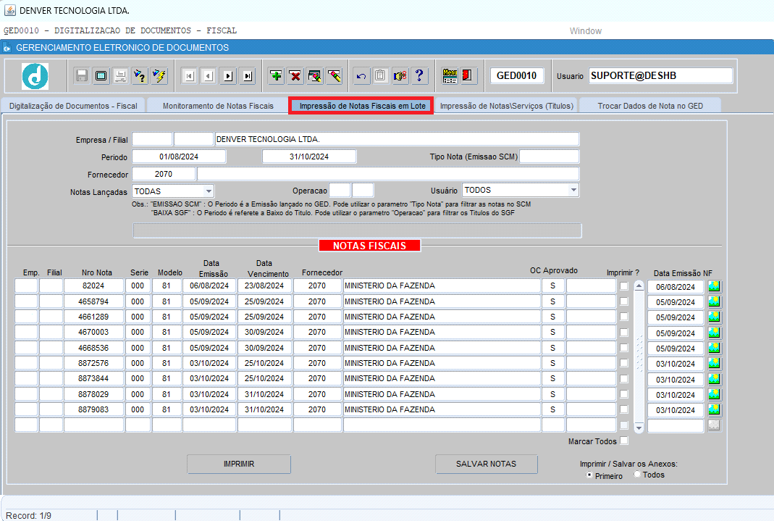Click the Periodo start date field
774x521 pixels.
[179, 157]
